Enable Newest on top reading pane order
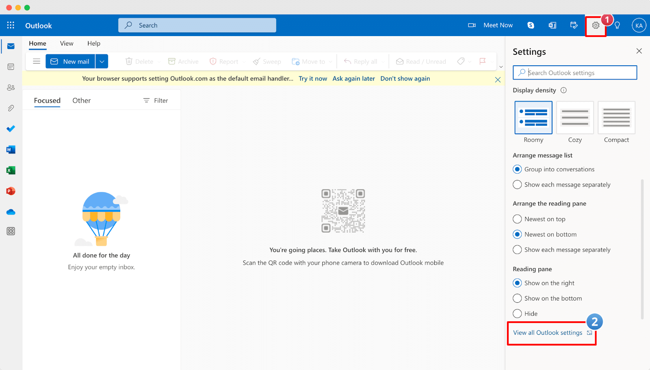Screen dimensions: 650x370 pos(517,219)
